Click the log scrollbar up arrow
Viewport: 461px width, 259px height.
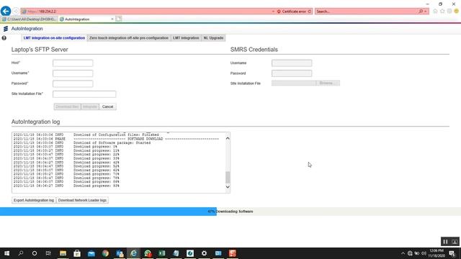click(228, 138)
